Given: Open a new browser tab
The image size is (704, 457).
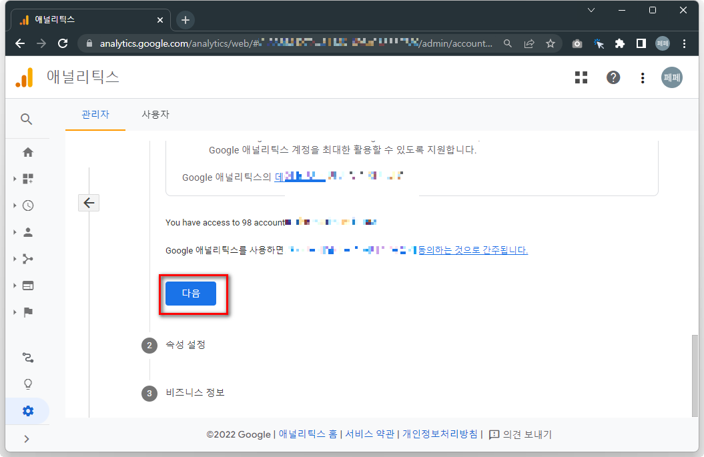Looking at the screenshot, I should coord(185,20).
